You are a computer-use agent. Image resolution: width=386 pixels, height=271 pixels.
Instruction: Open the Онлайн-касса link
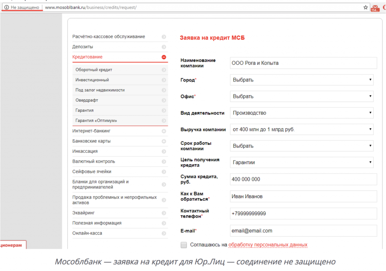87,233
